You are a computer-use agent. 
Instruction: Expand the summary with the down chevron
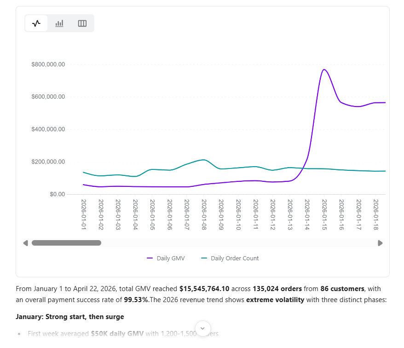pos(202,328)
